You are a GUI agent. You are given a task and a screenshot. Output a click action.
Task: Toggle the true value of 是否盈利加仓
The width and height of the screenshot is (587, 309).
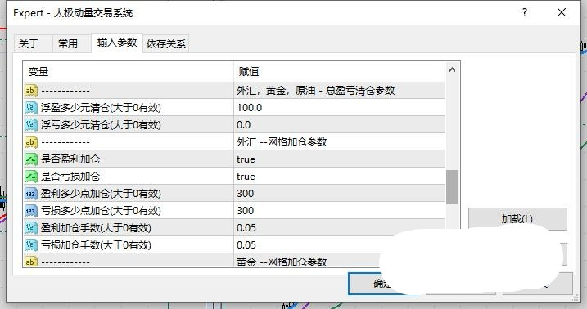[x=246, y=159]
